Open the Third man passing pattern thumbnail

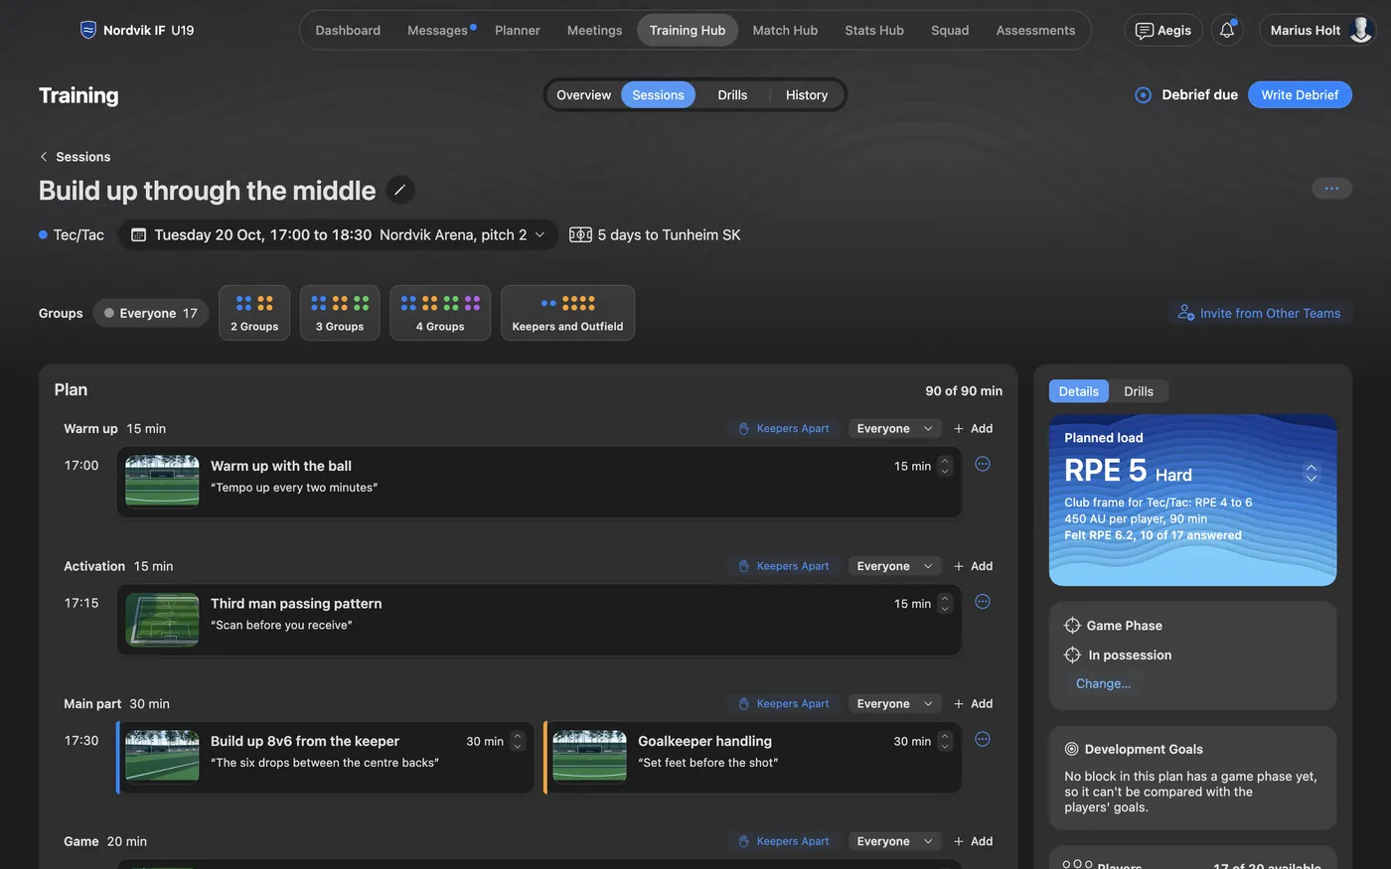pyautogui.click(x=162, y=620)
